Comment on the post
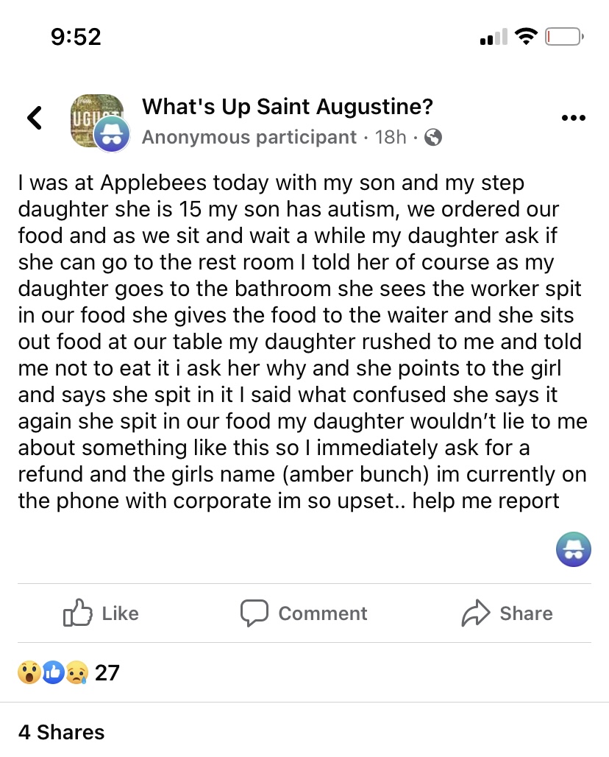Image resolution: width=609 pixels, height=757 pixels. pos(304,613)
